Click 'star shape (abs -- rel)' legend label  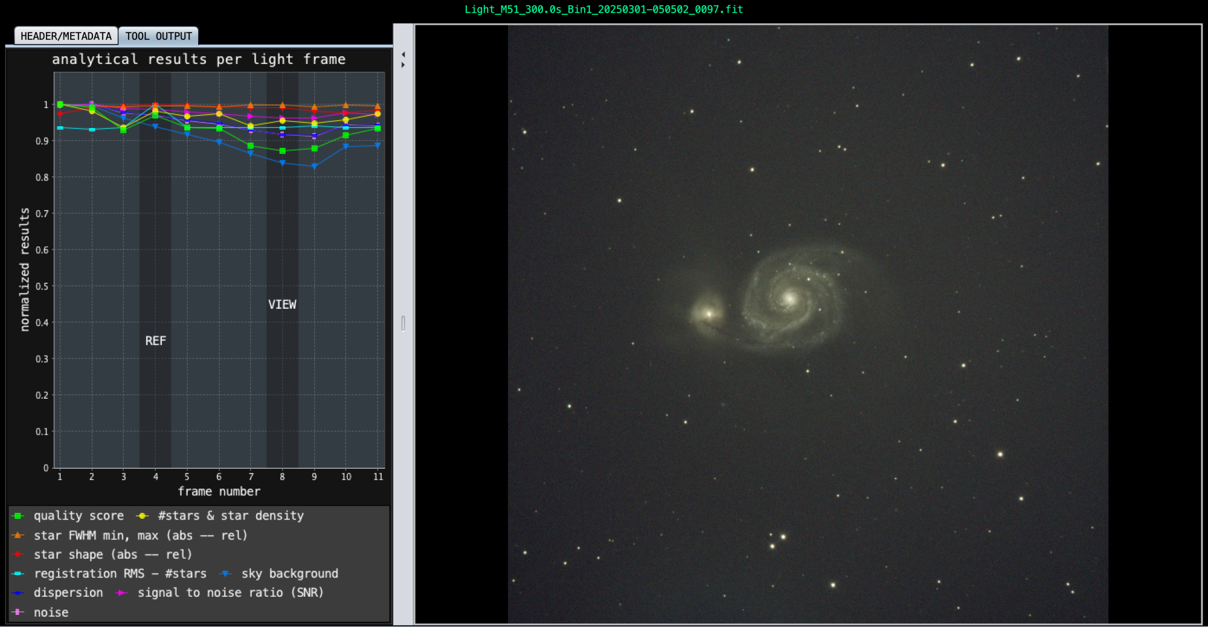[x=113, y=555]
